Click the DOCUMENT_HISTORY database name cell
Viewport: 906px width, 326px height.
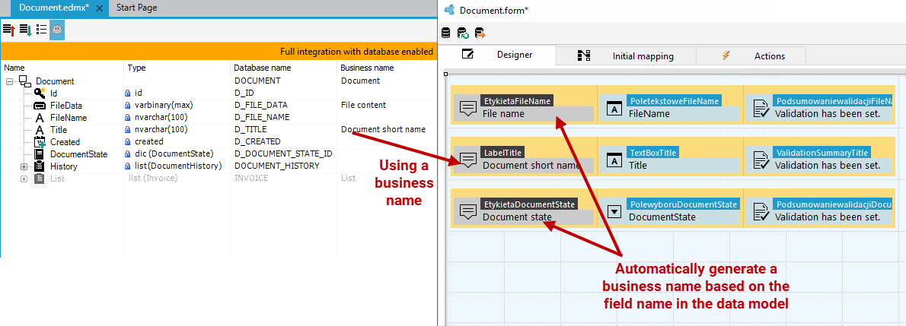coord(277,166)
